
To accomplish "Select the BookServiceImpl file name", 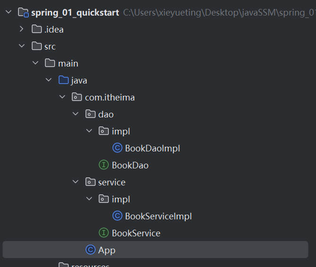I will 158,216.
